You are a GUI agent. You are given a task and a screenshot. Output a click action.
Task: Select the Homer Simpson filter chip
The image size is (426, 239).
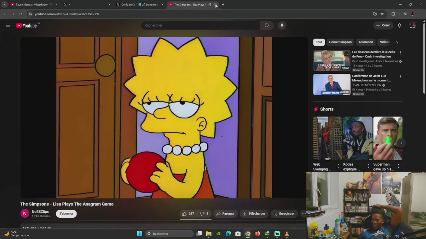(340, 42)
